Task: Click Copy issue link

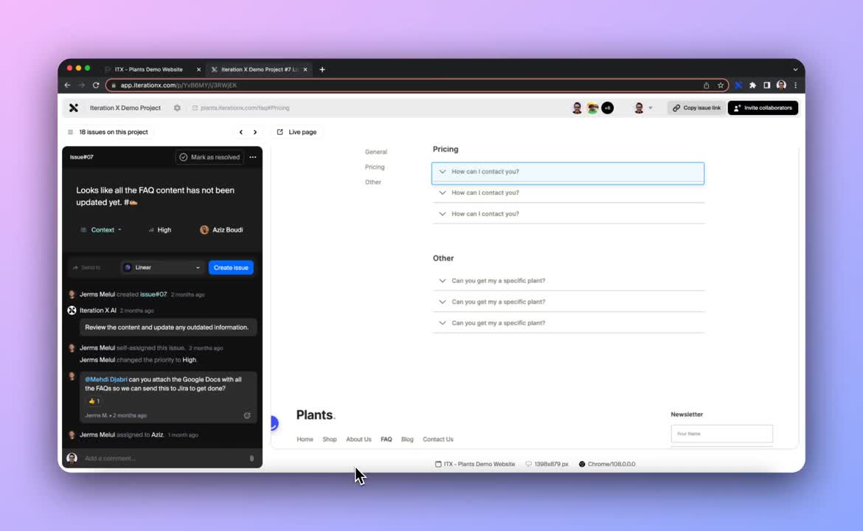Action: point(696,108)
